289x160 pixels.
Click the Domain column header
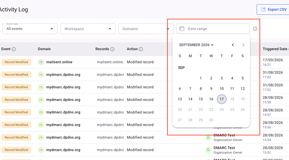pyautogui.click(x=44, y=49)
